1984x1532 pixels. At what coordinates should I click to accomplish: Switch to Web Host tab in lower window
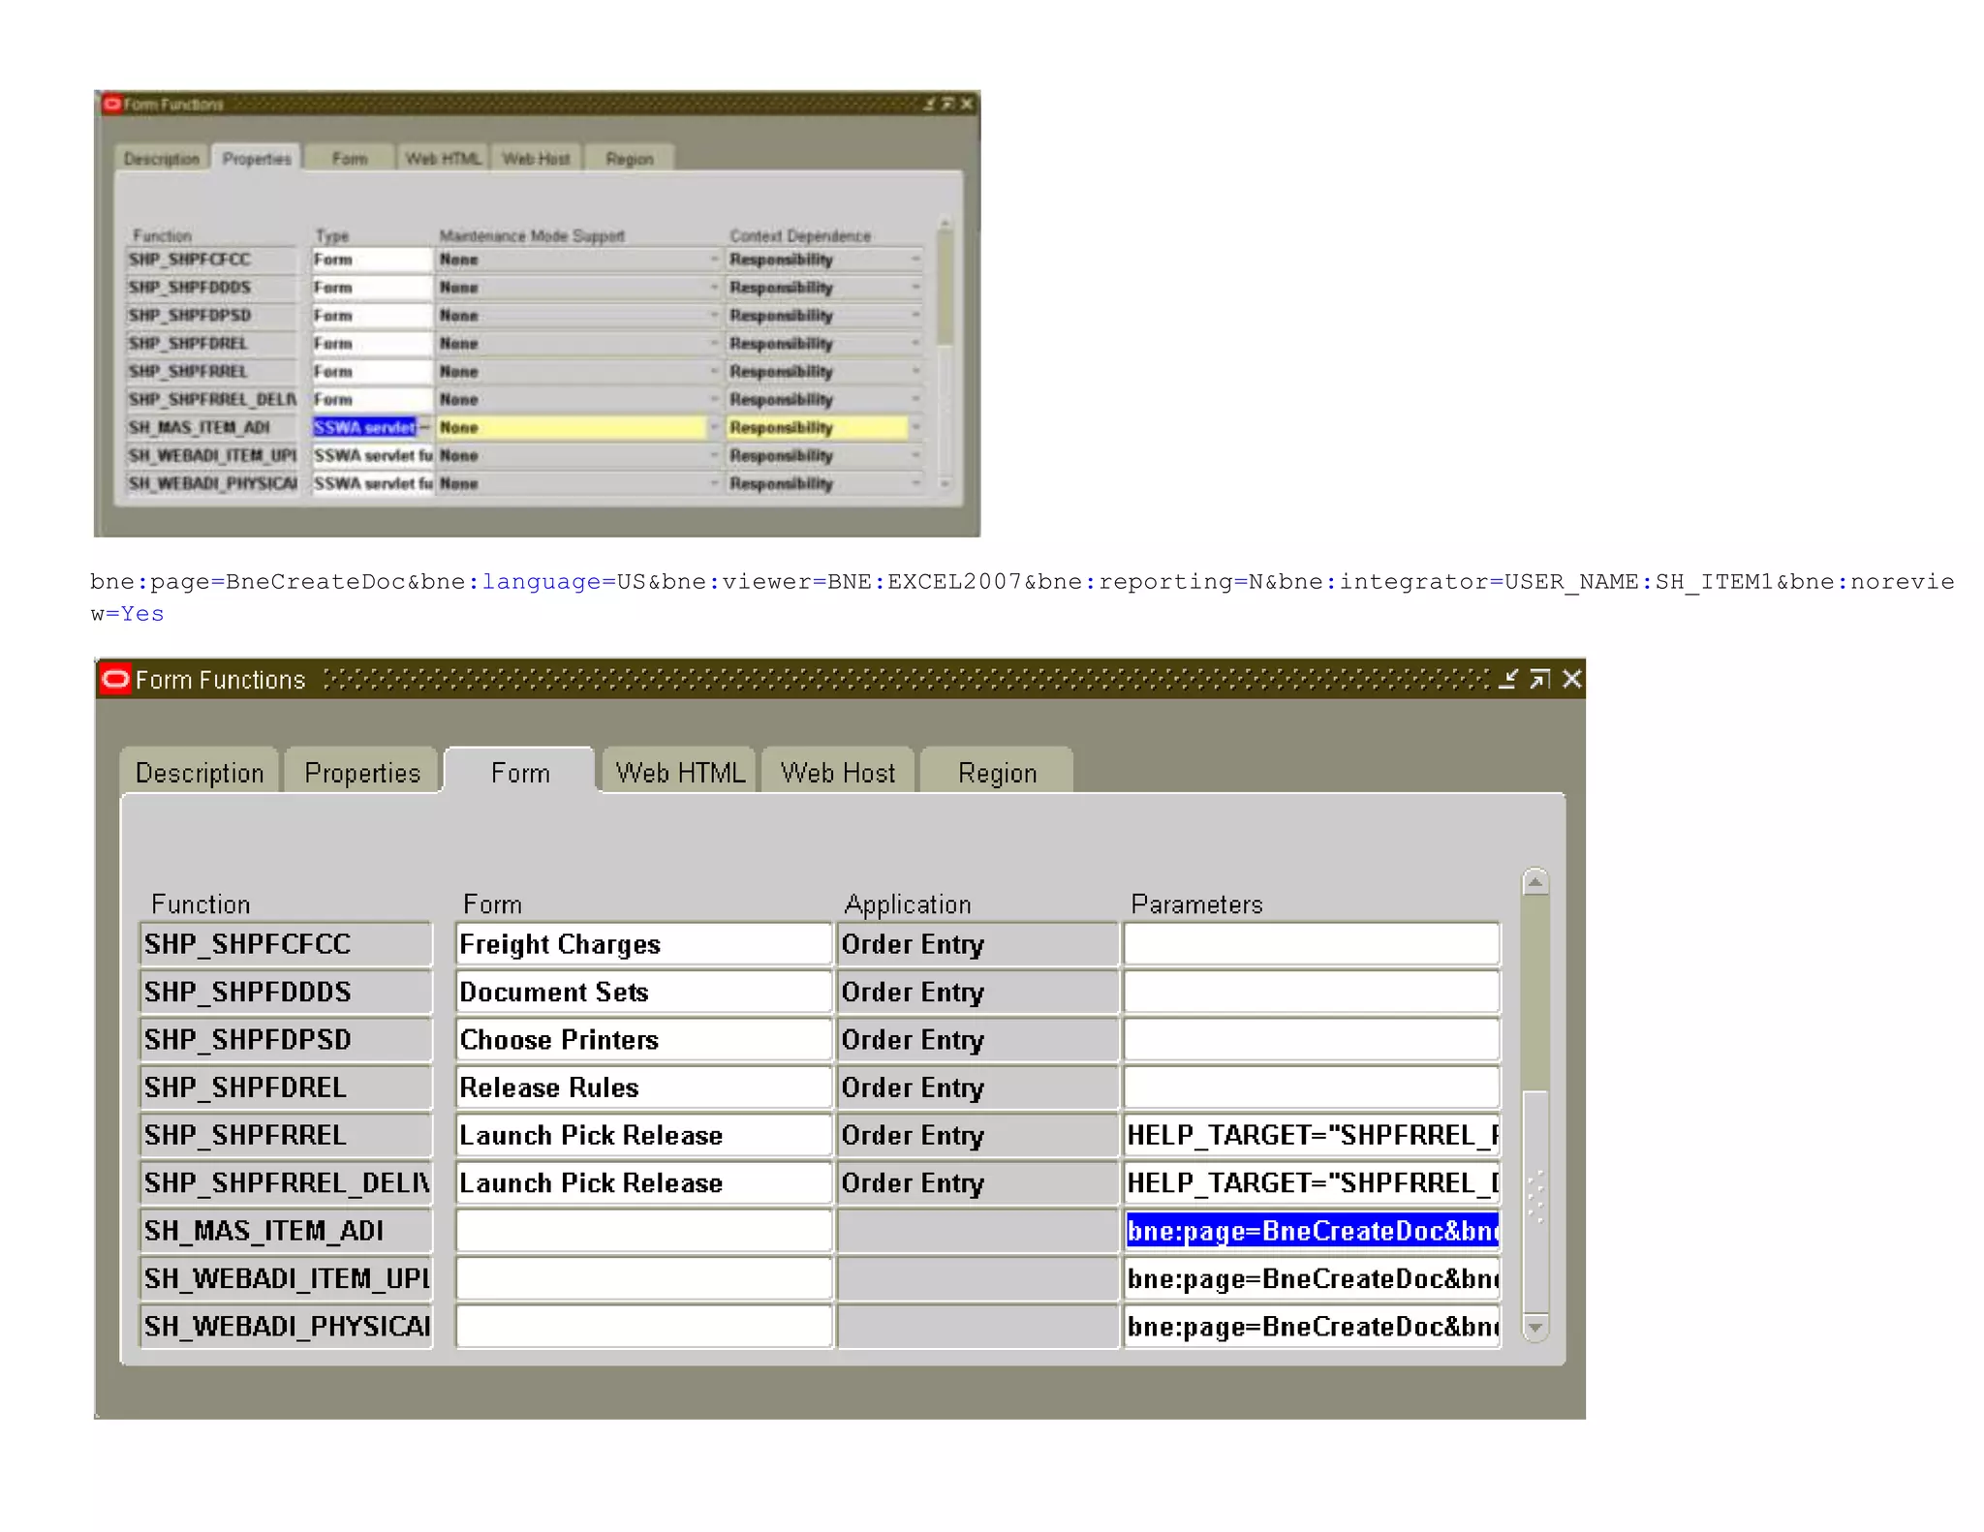point(838,772)
